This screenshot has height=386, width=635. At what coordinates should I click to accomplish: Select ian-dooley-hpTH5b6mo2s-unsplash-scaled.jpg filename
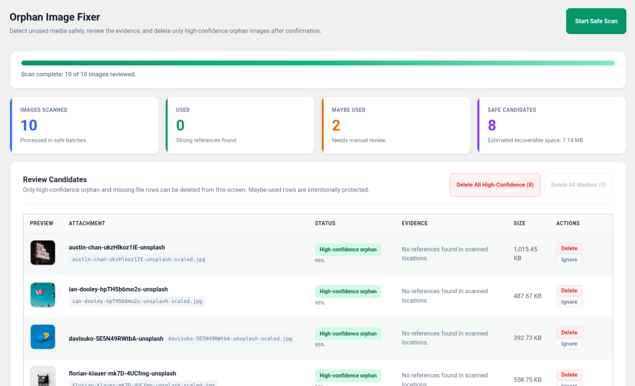click(137, 302)
